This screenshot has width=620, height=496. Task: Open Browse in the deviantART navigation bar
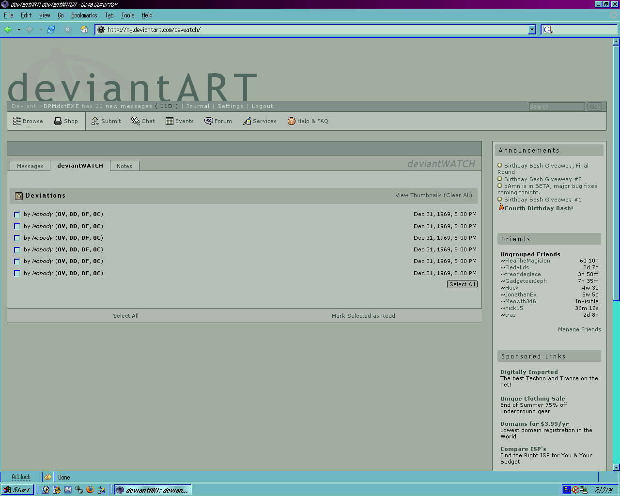(28, 121)
